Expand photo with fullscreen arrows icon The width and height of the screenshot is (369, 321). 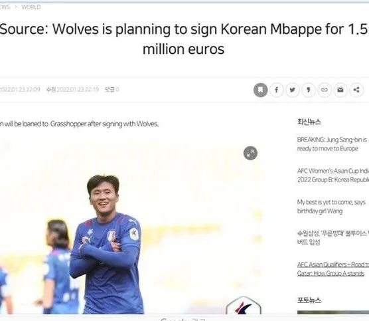pyautogui.click(x=250, y=154)
